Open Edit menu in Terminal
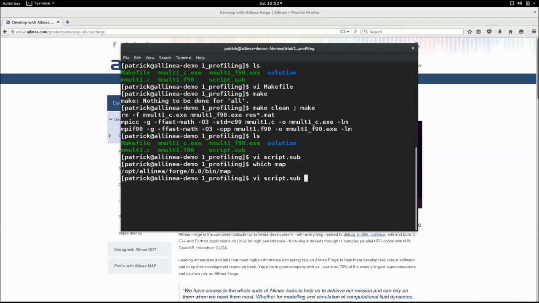 137,58
